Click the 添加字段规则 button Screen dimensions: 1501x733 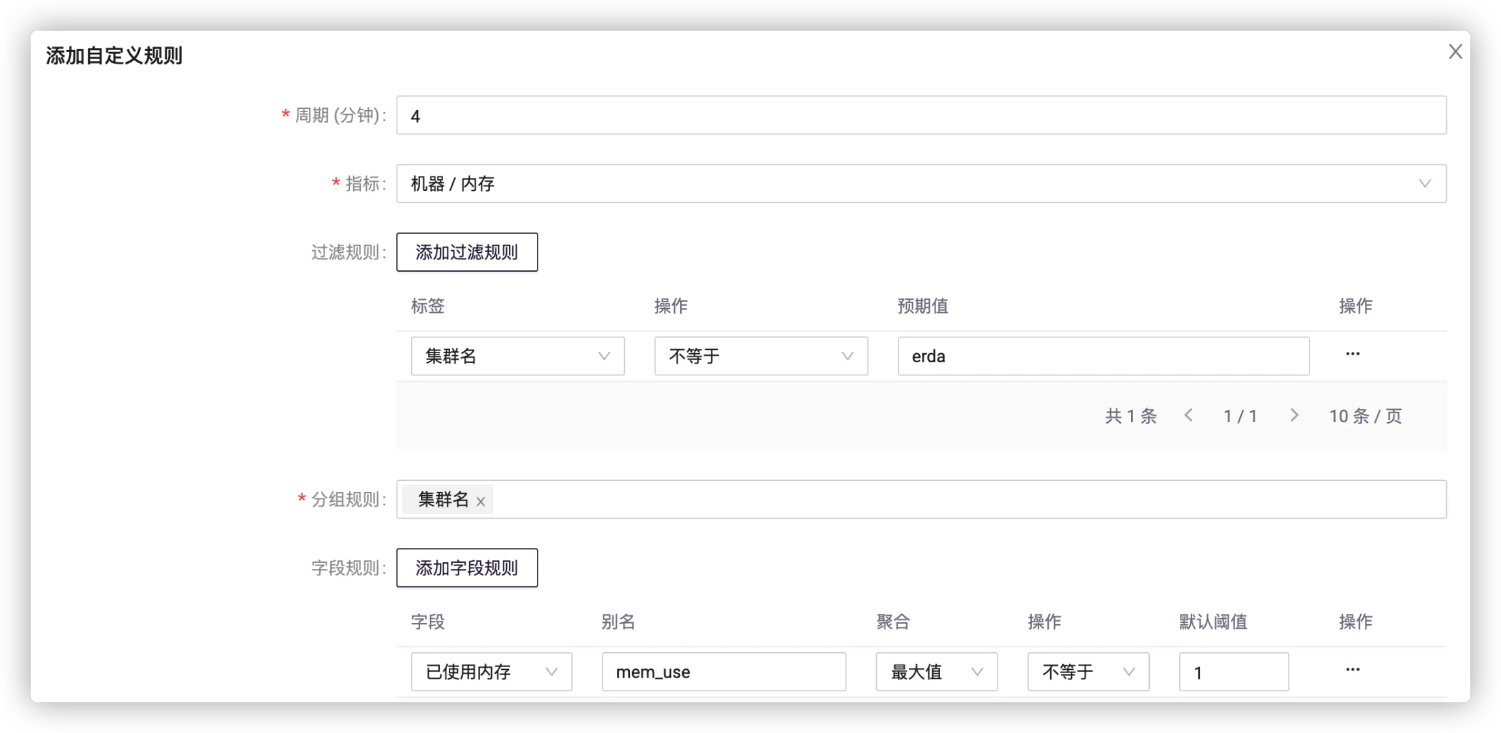click(467, 568)
